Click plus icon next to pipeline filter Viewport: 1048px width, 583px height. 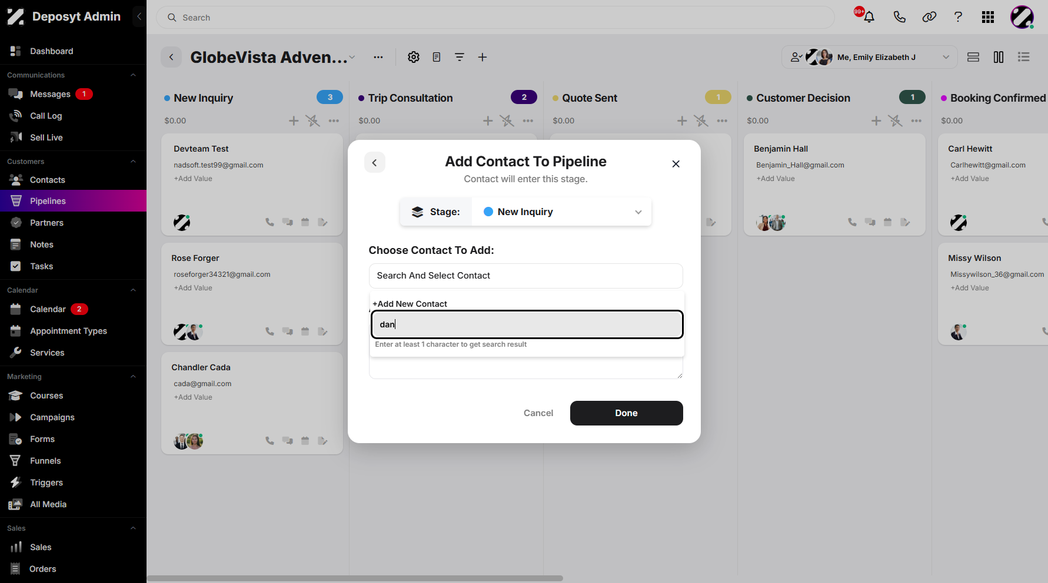(x=483, y=57)
